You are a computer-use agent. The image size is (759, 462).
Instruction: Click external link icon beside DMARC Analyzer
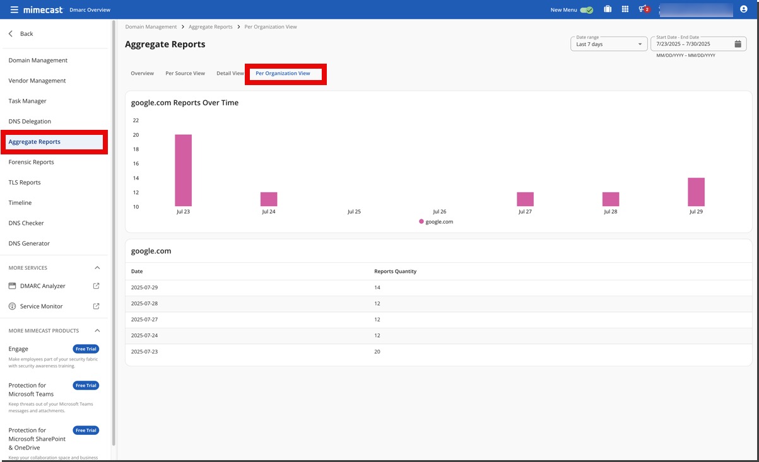pos(97,286)
